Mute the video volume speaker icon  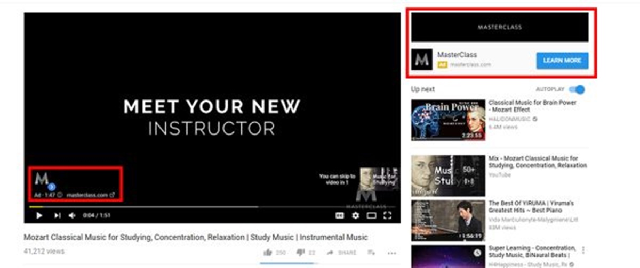(x=72, y=215)
